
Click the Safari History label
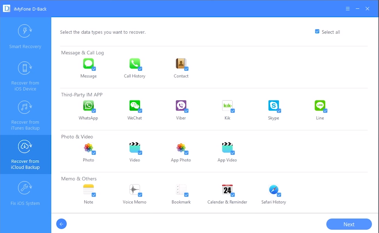click(x=274, y=202)
